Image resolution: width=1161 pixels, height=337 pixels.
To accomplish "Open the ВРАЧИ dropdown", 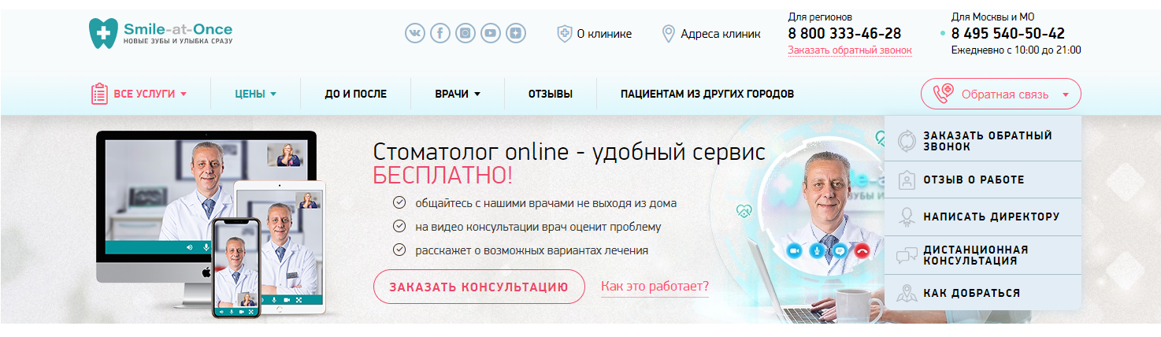I will click(457, 94).
